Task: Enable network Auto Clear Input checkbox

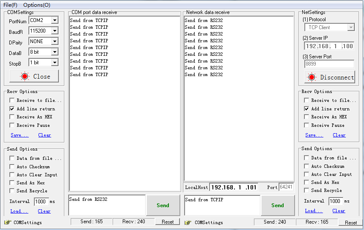Action: tap(306, 174)
